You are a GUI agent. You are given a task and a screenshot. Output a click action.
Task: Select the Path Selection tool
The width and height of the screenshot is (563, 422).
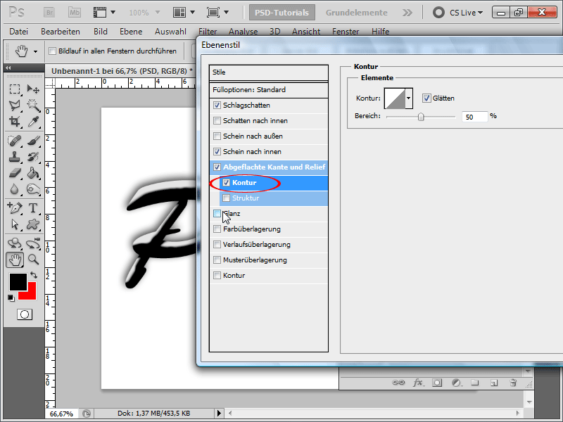14,224
